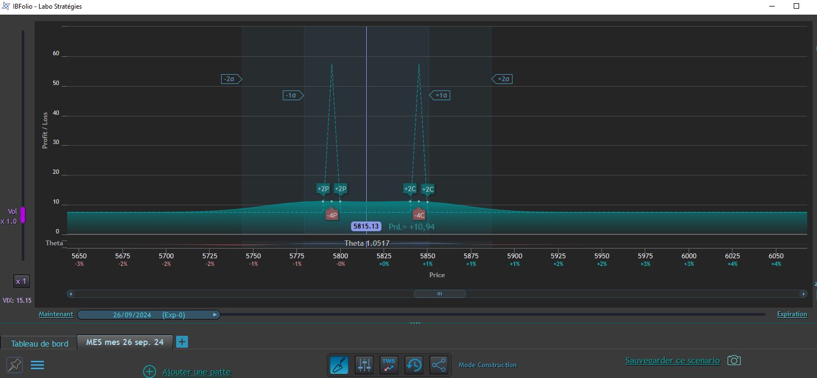The image size is (817, 378).
Task: Click the TWS chart icon
Action: point(389,365)
